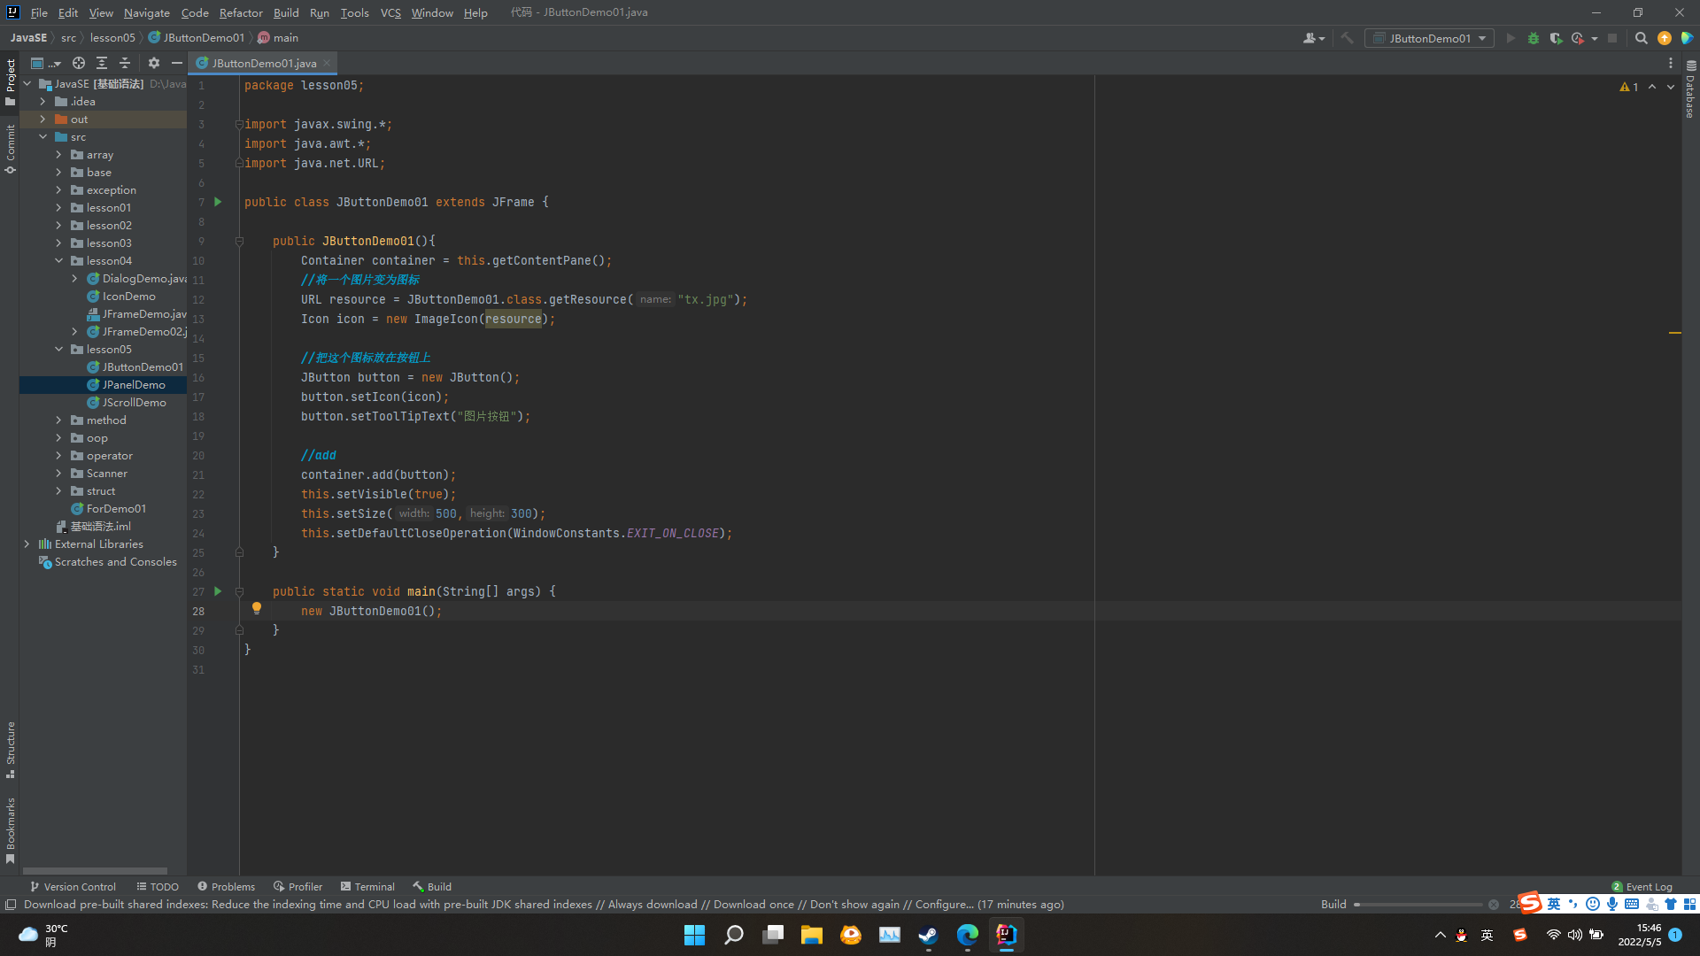Toggle the Bookmarks side panel
The height and width of the screenshot is (956, 1700).
click(x=11, y=829)
